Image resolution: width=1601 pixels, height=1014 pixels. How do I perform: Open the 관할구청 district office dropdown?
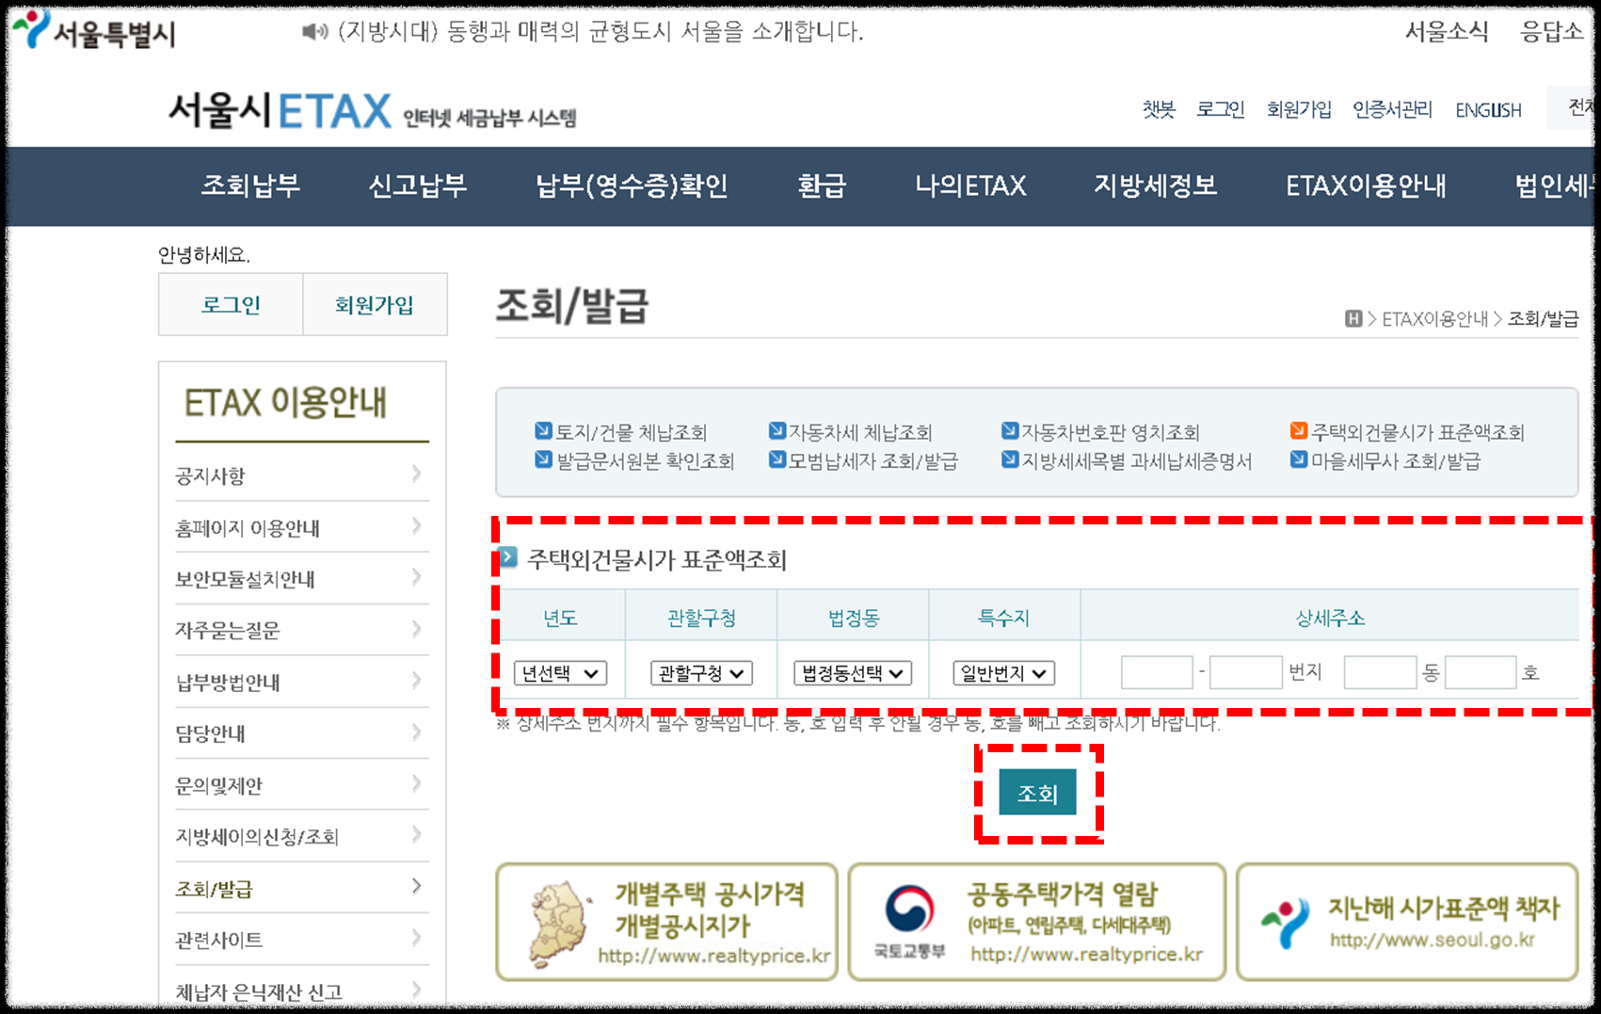click(x=700, y=672)
